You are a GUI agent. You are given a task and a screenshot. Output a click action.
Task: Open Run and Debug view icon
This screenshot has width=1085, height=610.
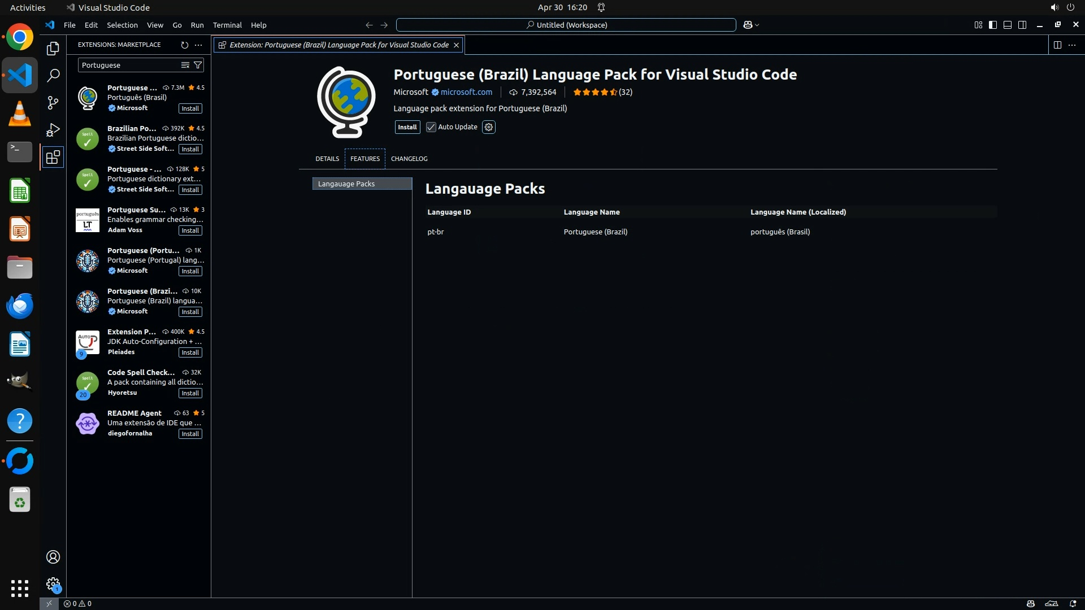(x=53, y=130)
